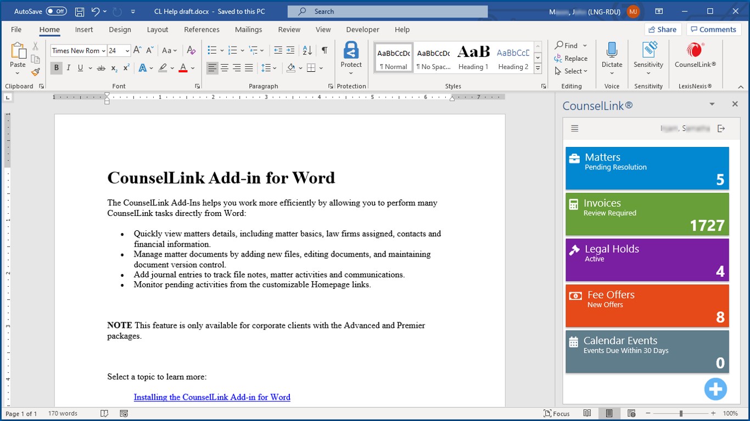Switch to Web Layout view in status bar

(631, 413)
